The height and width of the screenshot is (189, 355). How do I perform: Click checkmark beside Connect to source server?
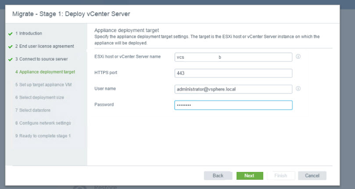coord(10,59)
